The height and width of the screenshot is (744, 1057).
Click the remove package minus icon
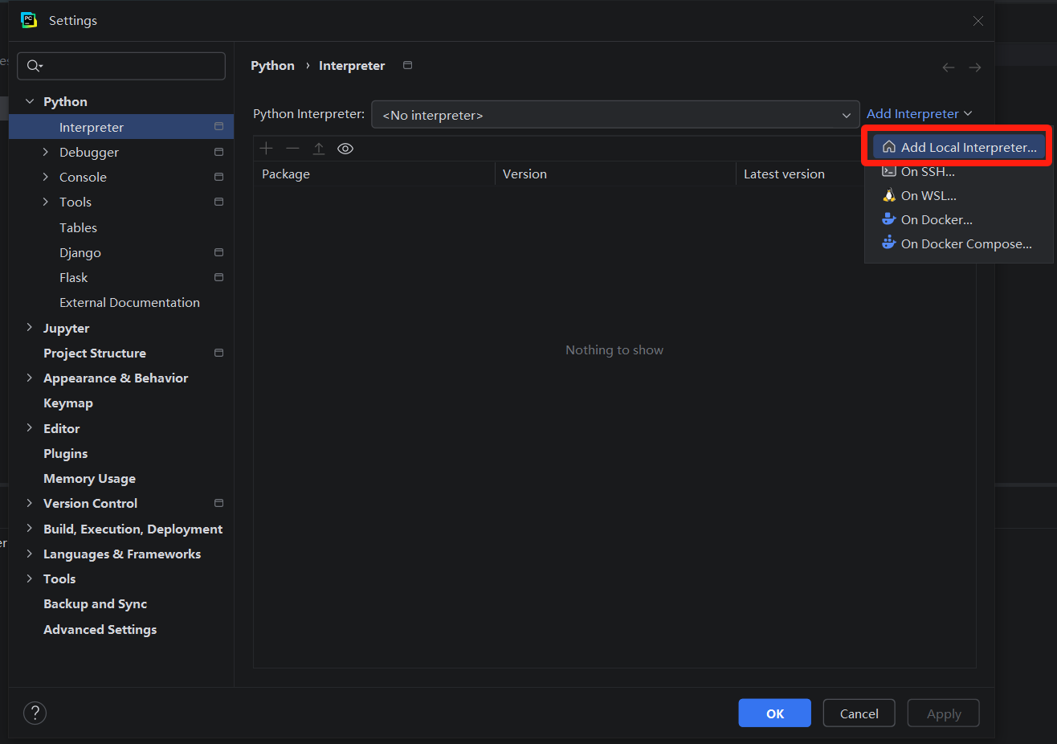pyautogui.click(x=292, y=149)
